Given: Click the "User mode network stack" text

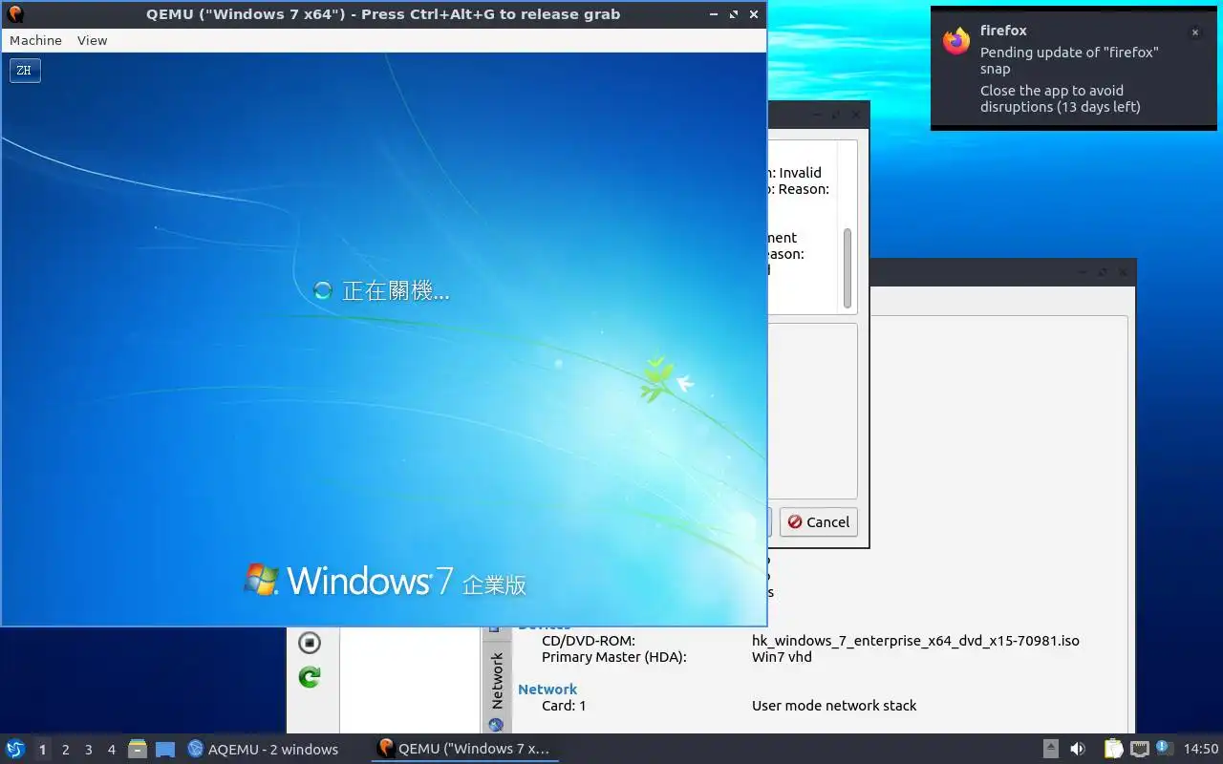Looking at the screenshot, I should pyautogui.click(x=834, y=706).
